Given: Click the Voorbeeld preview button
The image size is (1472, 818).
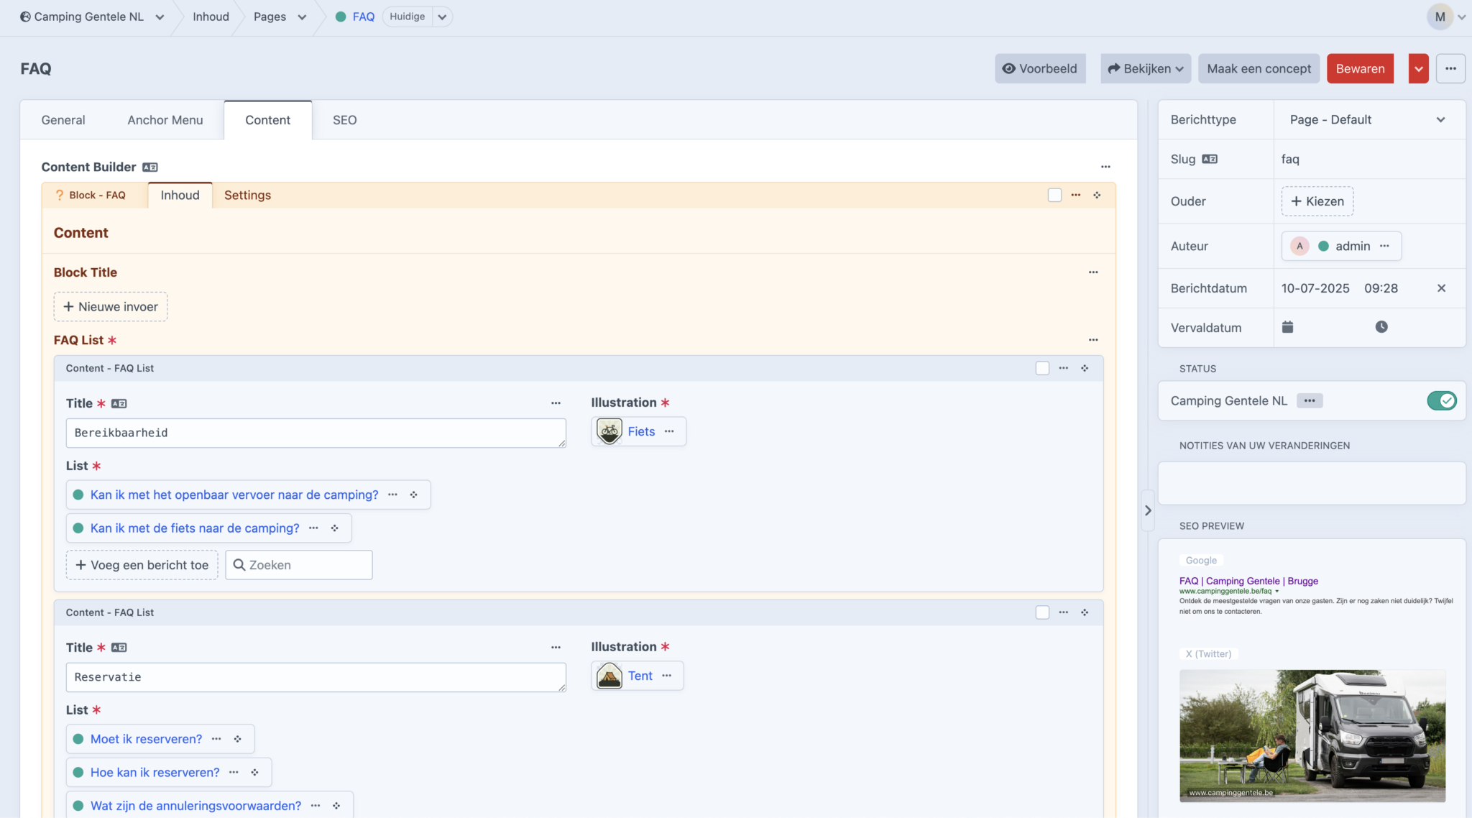Looking at the screenshot, I should click(x=1039, y=69).
